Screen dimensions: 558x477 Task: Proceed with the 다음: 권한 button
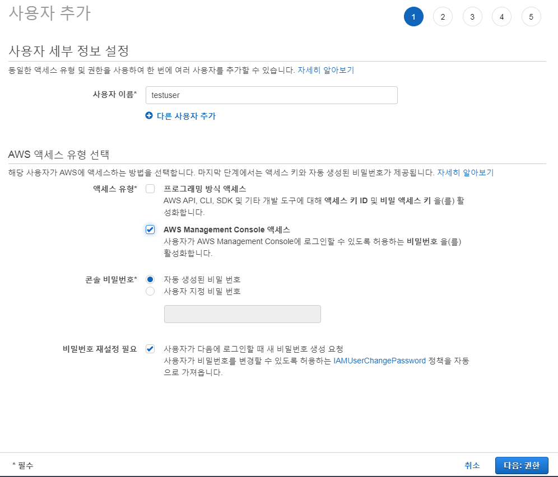click(x=522, y=465)
